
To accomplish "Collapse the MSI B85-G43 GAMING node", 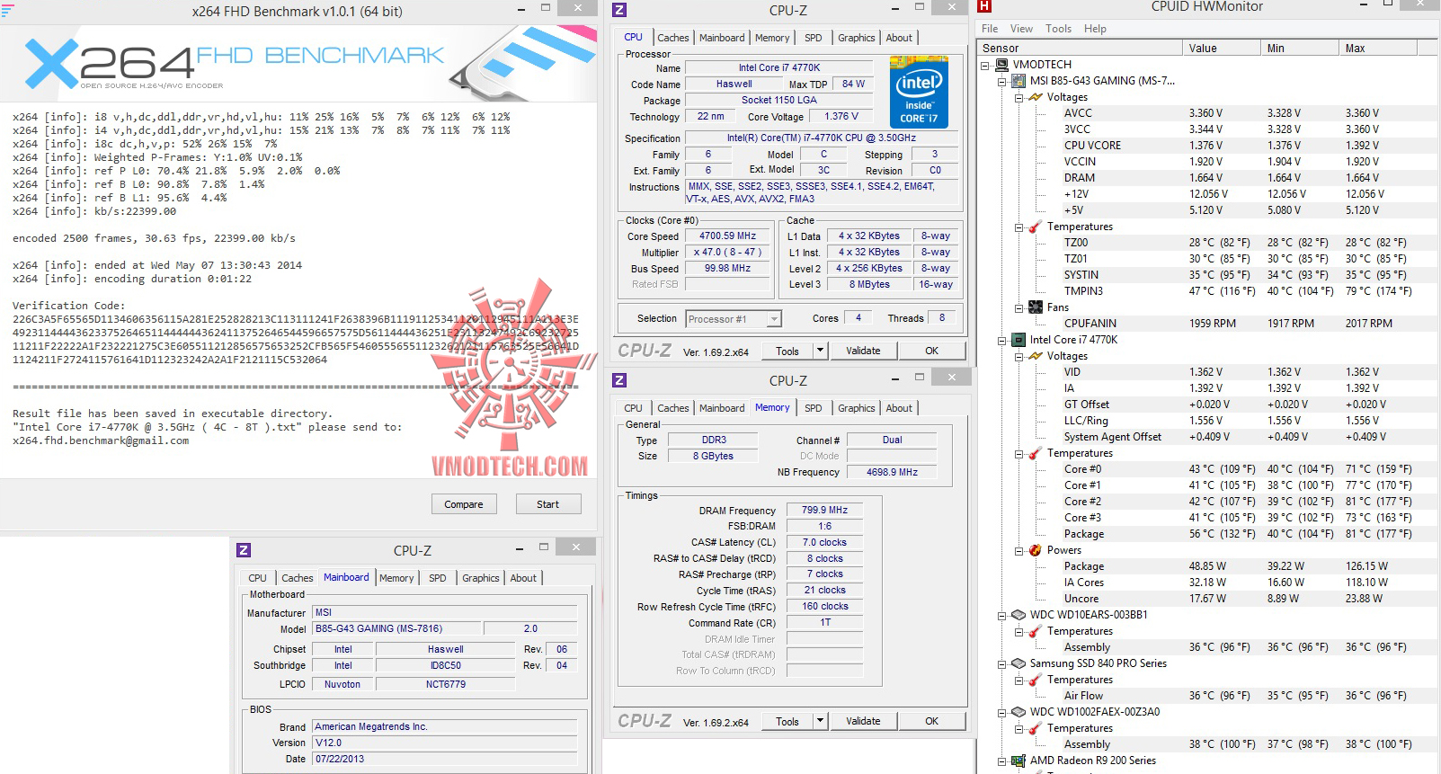I will (1002, 82).
